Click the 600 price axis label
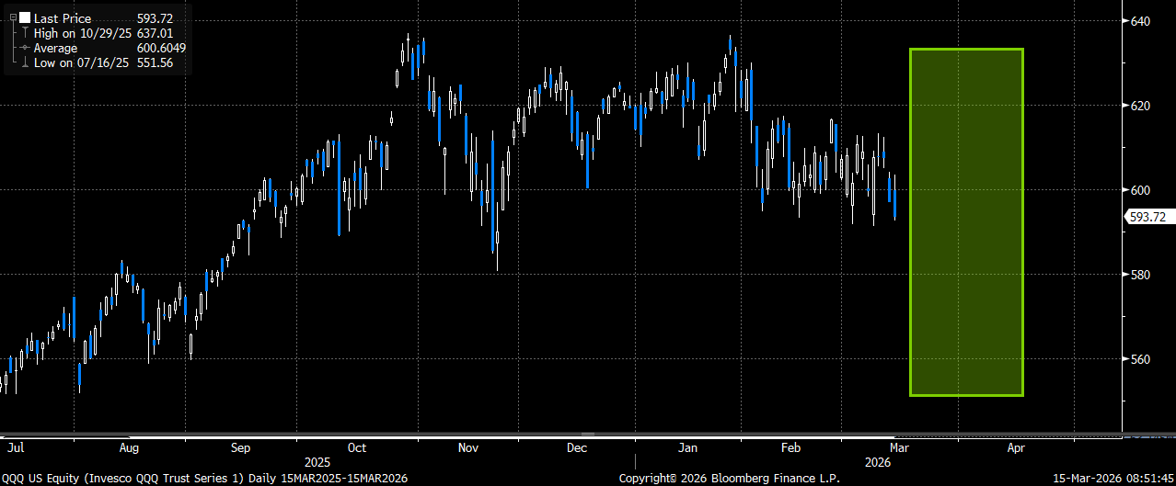This screenshot has height=486, width=1176. 1140,190
